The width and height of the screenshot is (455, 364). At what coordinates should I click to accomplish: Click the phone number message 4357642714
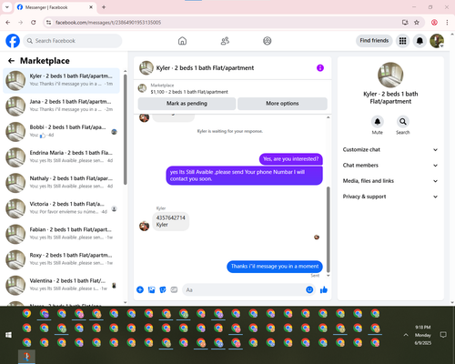tap(170, 221)
